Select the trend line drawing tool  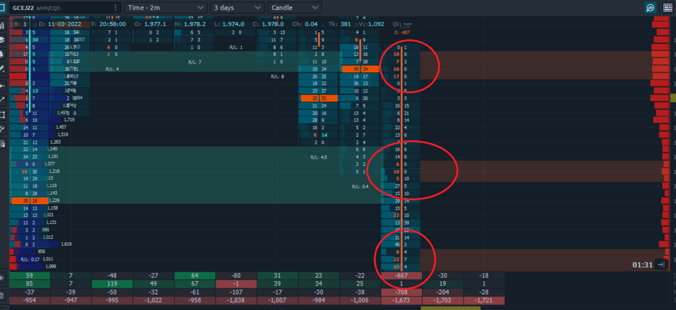tap(2, 100)
